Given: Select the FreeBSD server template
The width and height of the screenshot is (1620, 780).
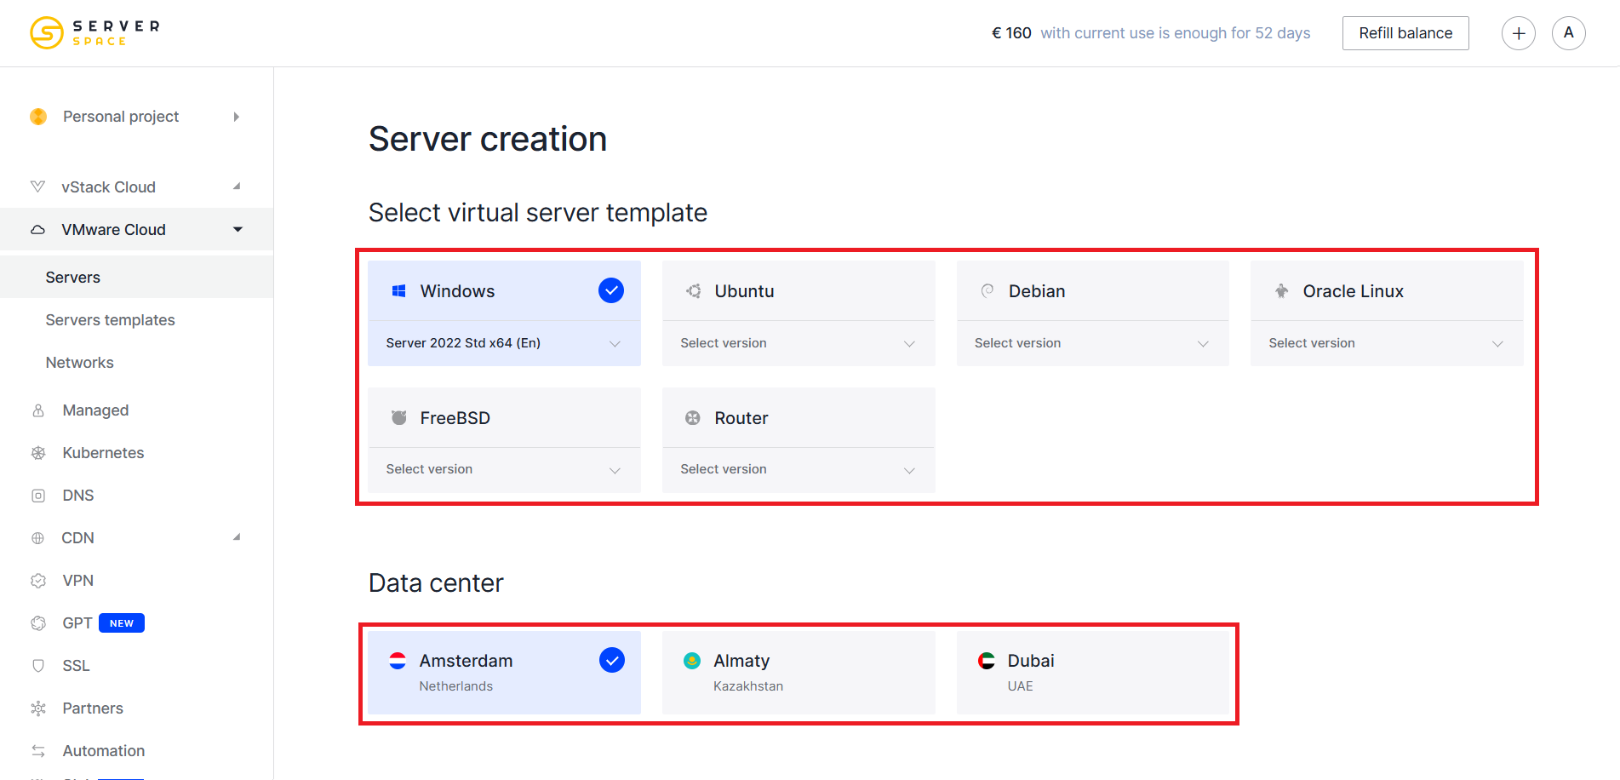Looking at the screenshot, I should tap(504, 418).
